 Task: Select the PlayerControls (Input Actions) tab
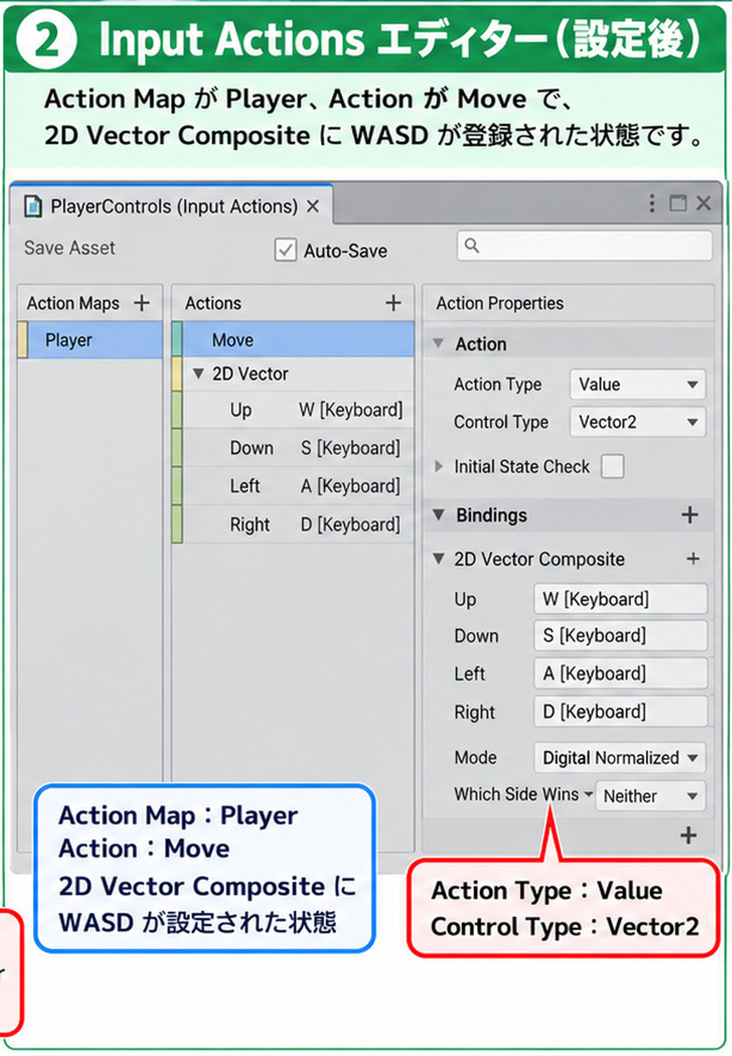click(171, 206)
